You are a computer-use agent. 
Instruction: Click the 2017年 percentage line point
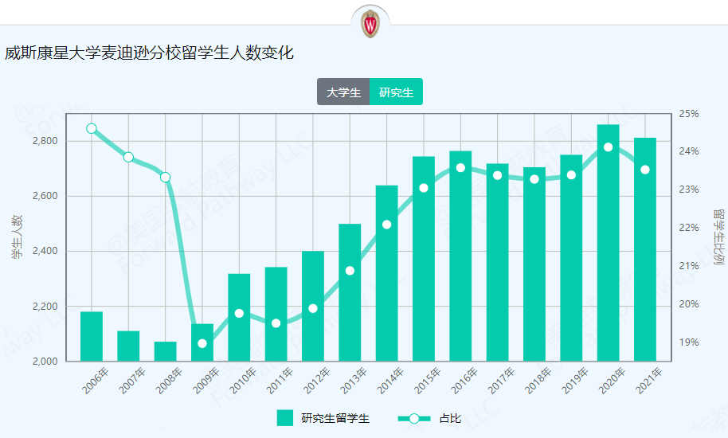click(x=498, y=175)
